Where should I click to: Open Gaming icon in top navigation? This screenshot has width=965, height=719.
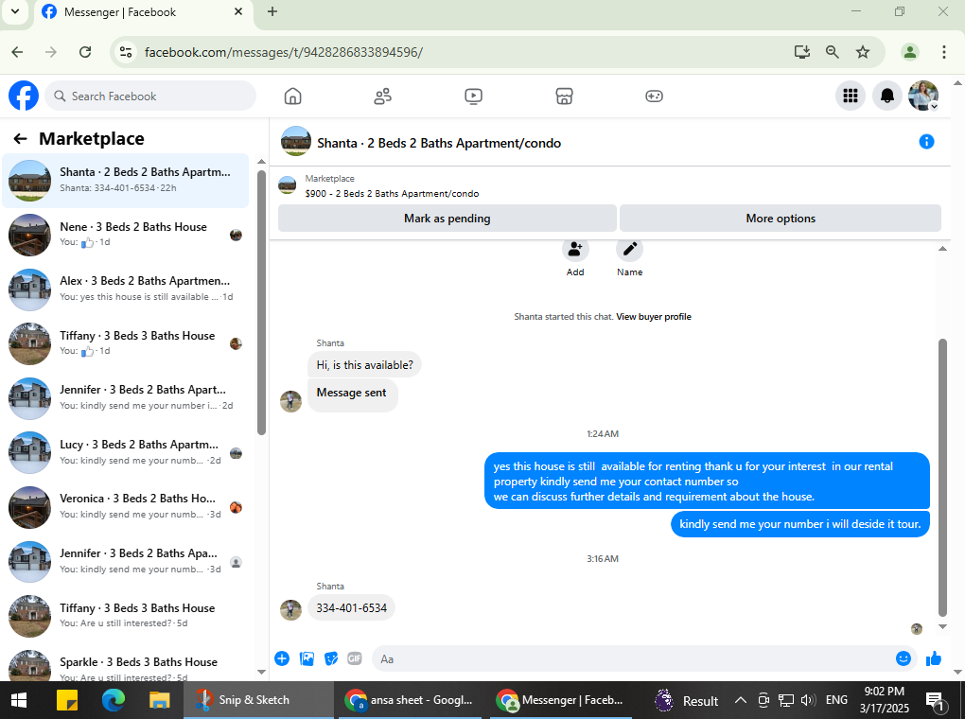point(654,96)
